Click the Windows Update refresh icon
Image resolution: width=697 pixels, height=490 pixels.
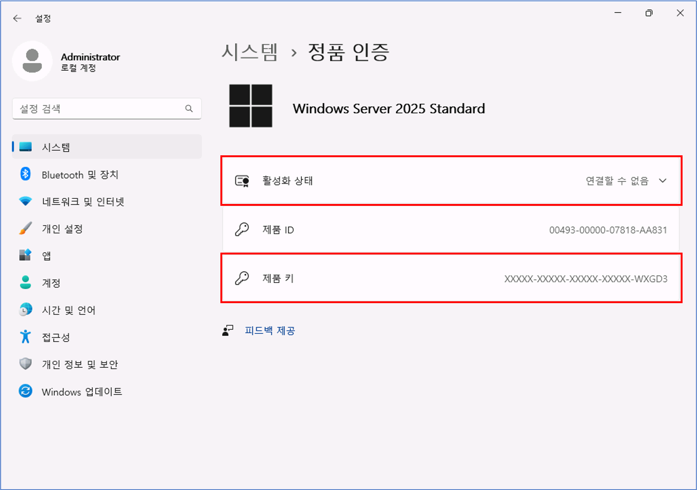(x=25, y=391)
